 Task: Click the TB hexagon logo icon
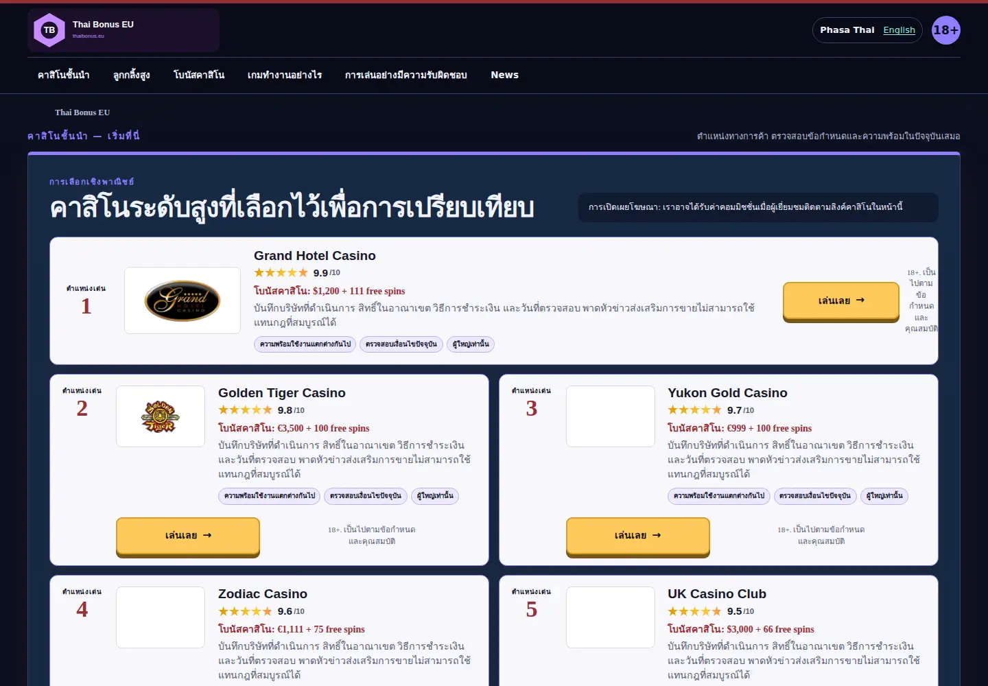tap(49, 30)
